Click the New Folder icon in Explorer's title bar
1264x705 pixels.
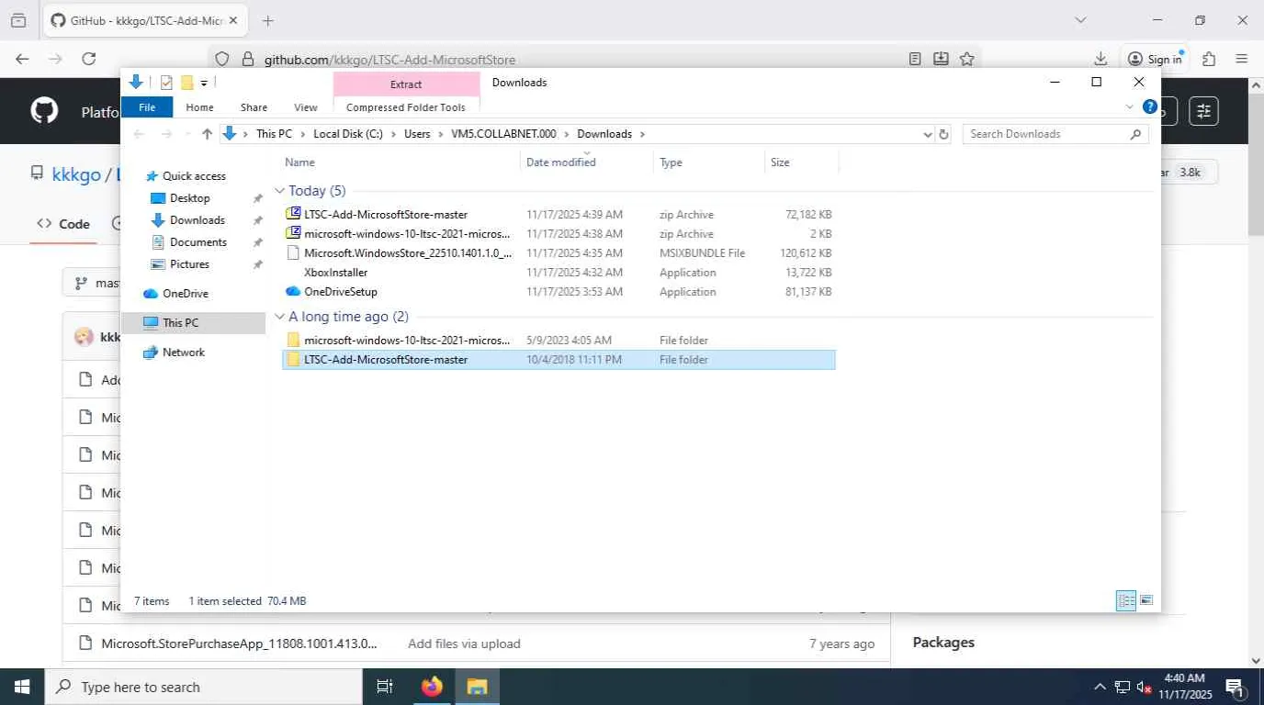pos(186,83)
